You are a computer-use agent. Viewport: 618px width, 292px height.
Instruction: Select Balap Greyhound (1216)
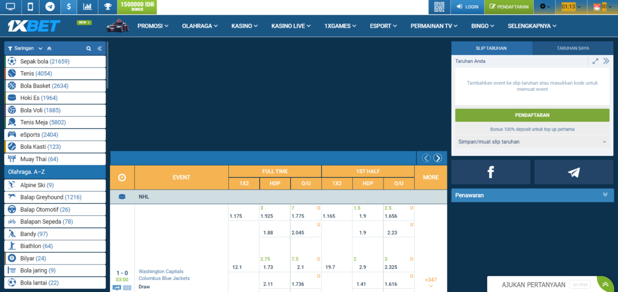coord(55,197)
